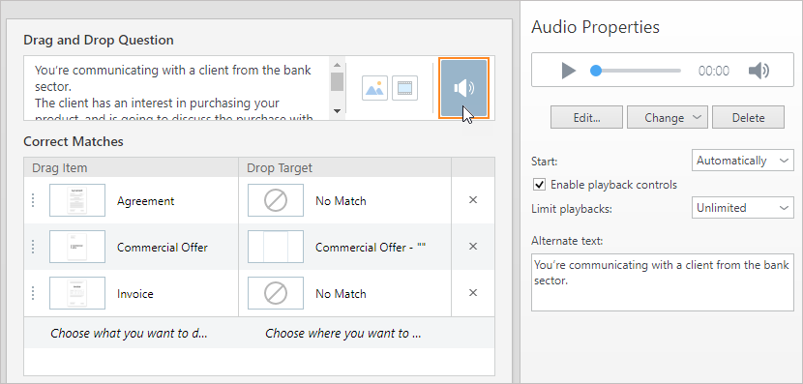Click the audio speaker icon in question editor

coord(464,88)
